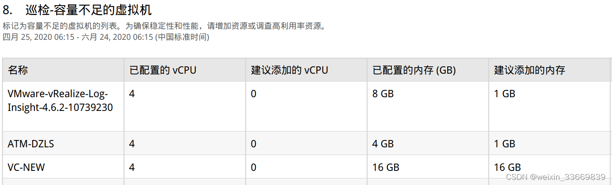Click ATM-DZLS's recommended 1 GB memory cell

coord(504,144)
